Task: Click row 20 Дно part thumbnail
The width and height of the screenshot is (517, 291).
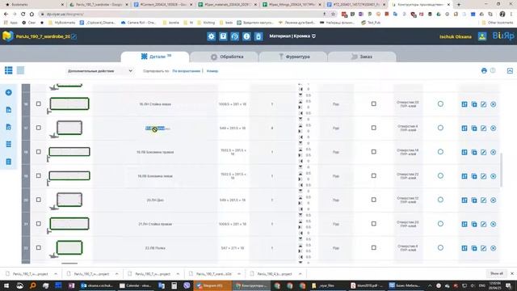Action: coord(69,200)
